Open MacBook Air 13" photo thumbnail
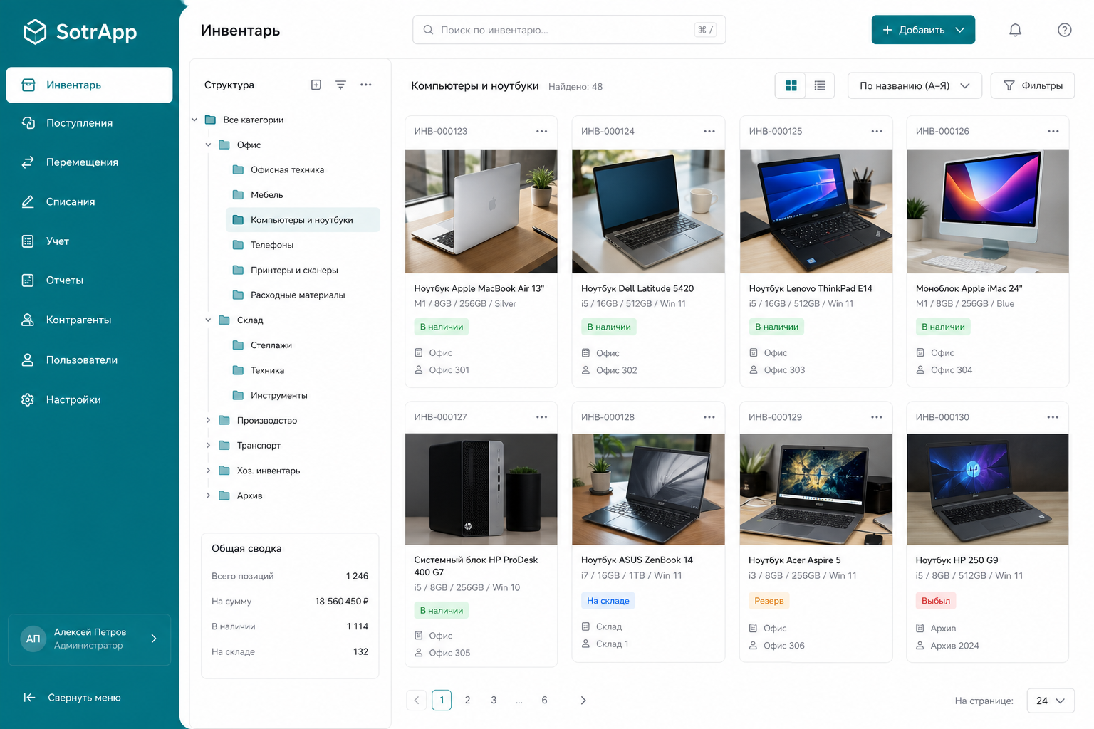 481,211
